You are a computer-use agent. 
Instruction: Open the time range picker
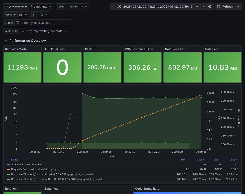point(158,7)
